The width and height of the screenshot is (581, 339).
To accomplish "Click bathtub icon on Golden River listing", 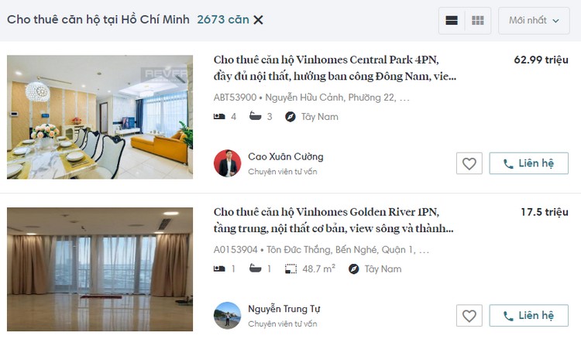I will coord(256,269).
